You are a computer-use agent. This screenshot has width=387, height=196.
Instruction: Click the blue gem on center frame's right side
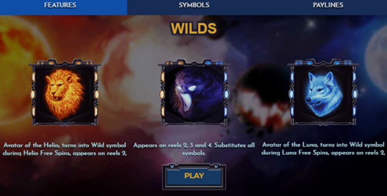pyautogui.click(x=226, y=94)
